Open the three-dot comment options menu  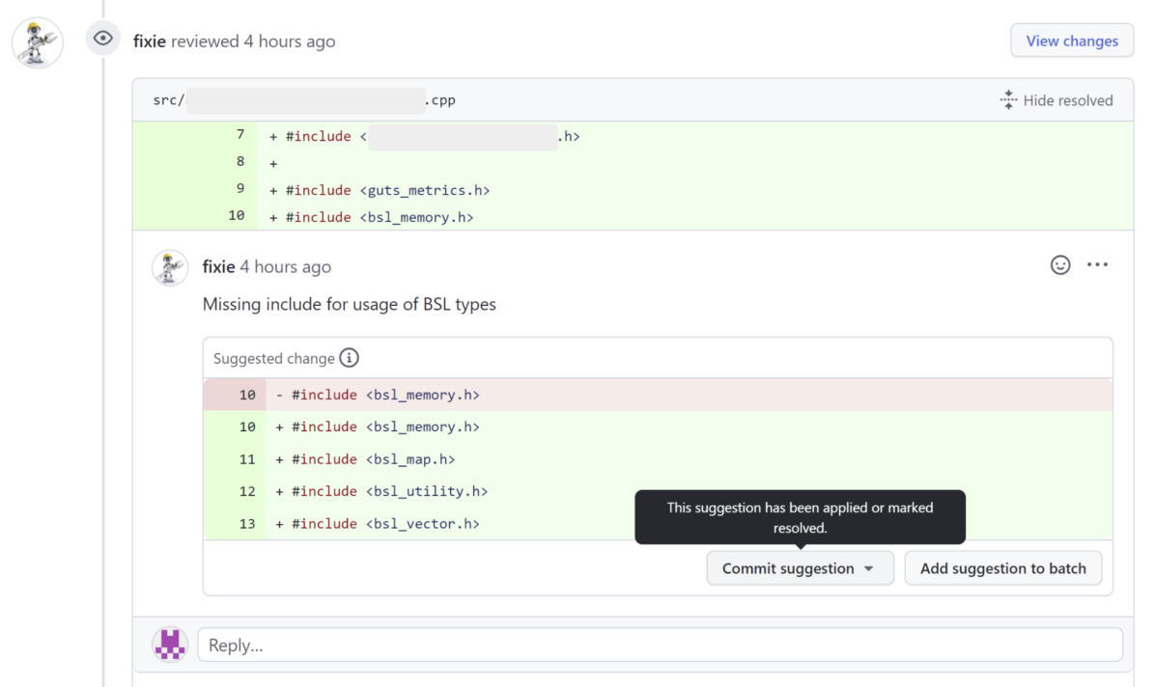tap(1097, 264)
